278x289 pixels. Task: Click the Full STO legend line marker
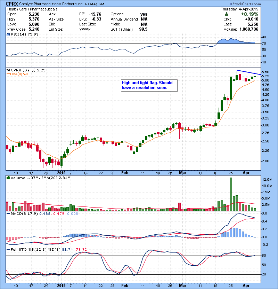click(x=8, y=250)
